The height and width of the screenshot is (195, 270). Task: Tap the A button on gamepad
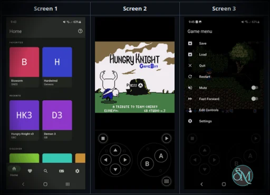coord(161,156)
